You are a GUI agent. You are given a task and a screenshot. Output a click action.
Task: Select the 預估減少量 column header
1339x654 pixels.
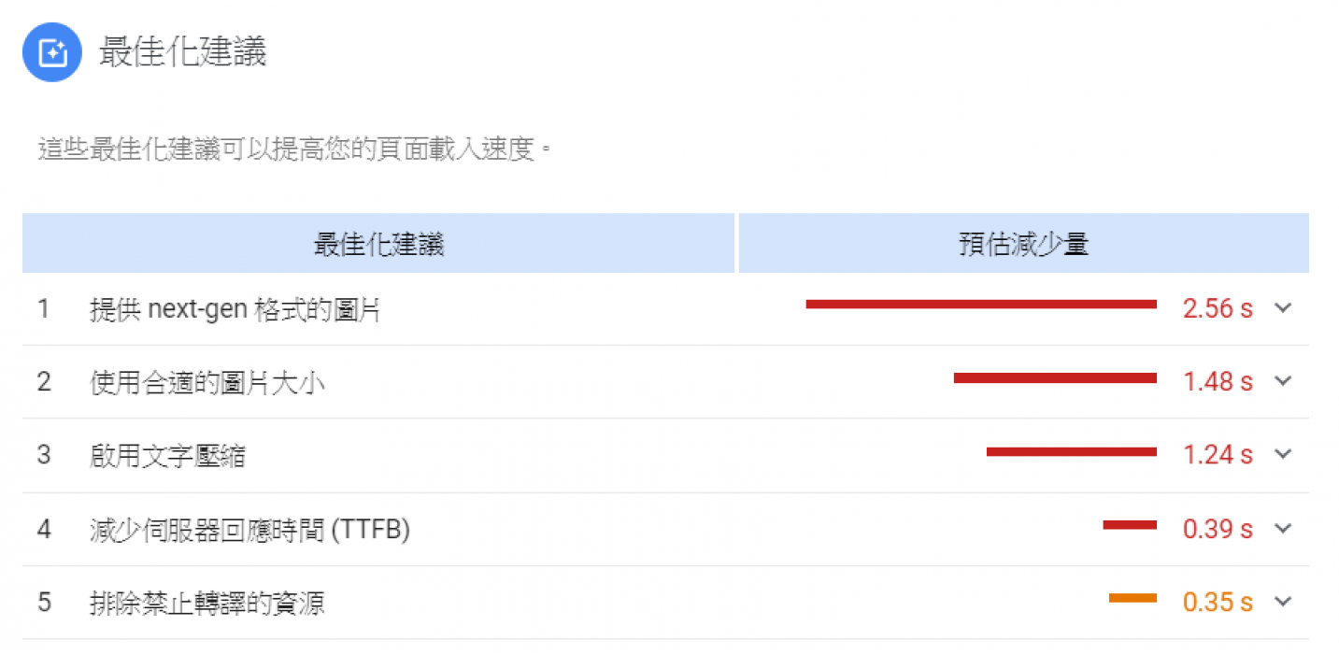pyautogui.click(x=1024, y=244)
